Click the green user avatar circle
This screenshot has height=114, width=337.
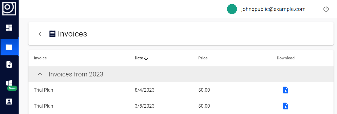tap(232, 9)
